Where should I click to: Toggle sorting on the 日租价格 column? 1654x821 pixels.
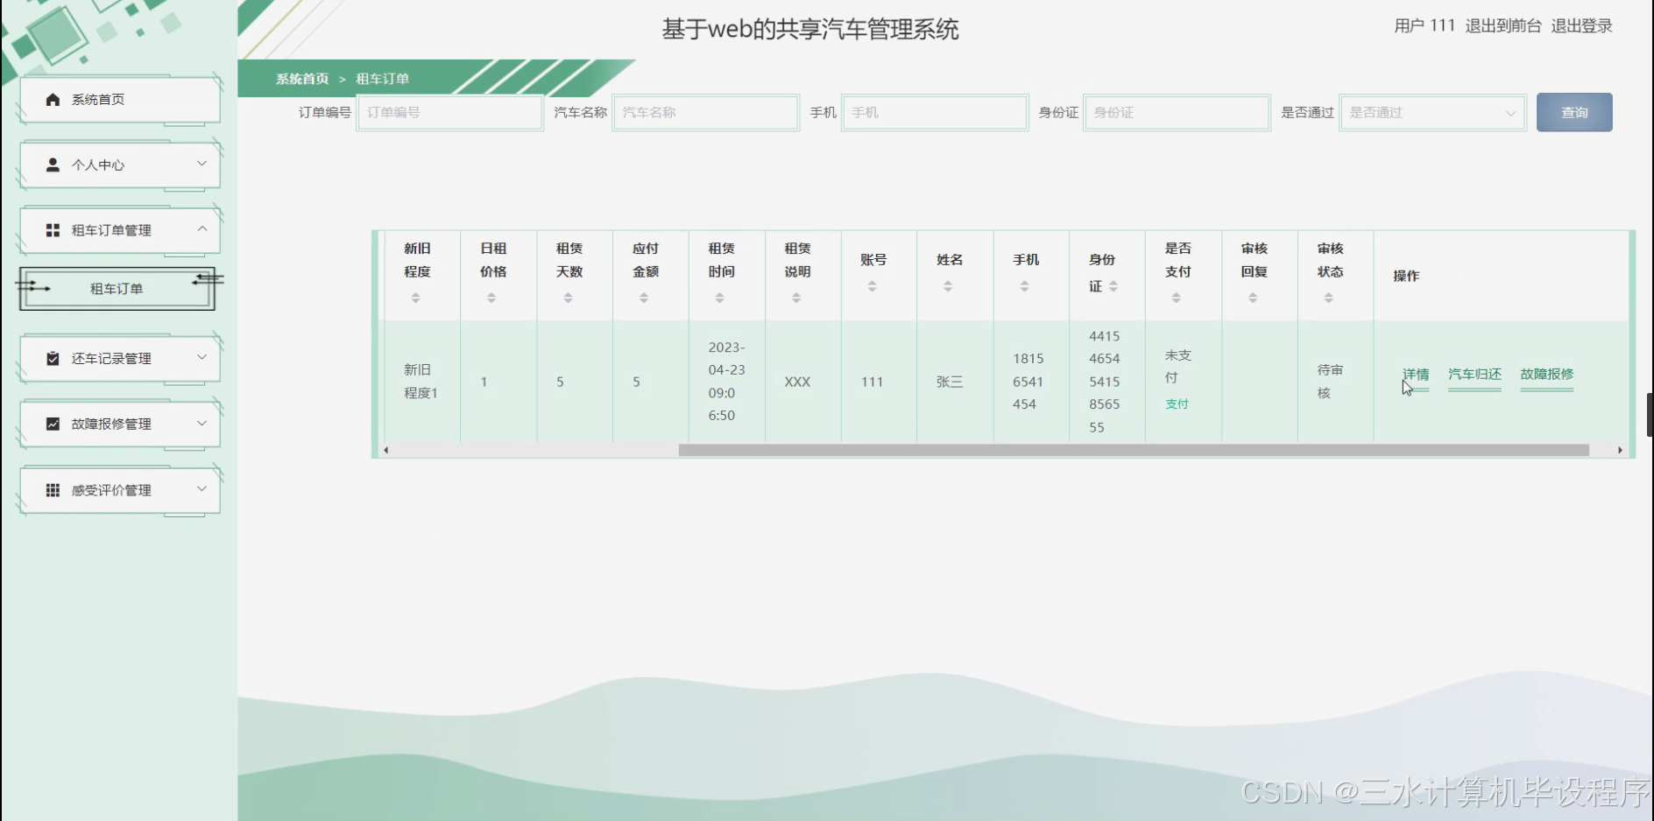491,296
